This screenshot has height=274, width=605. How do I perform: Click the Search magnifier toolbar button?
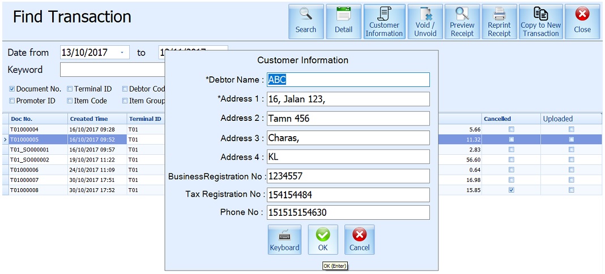tap(306, 21)
